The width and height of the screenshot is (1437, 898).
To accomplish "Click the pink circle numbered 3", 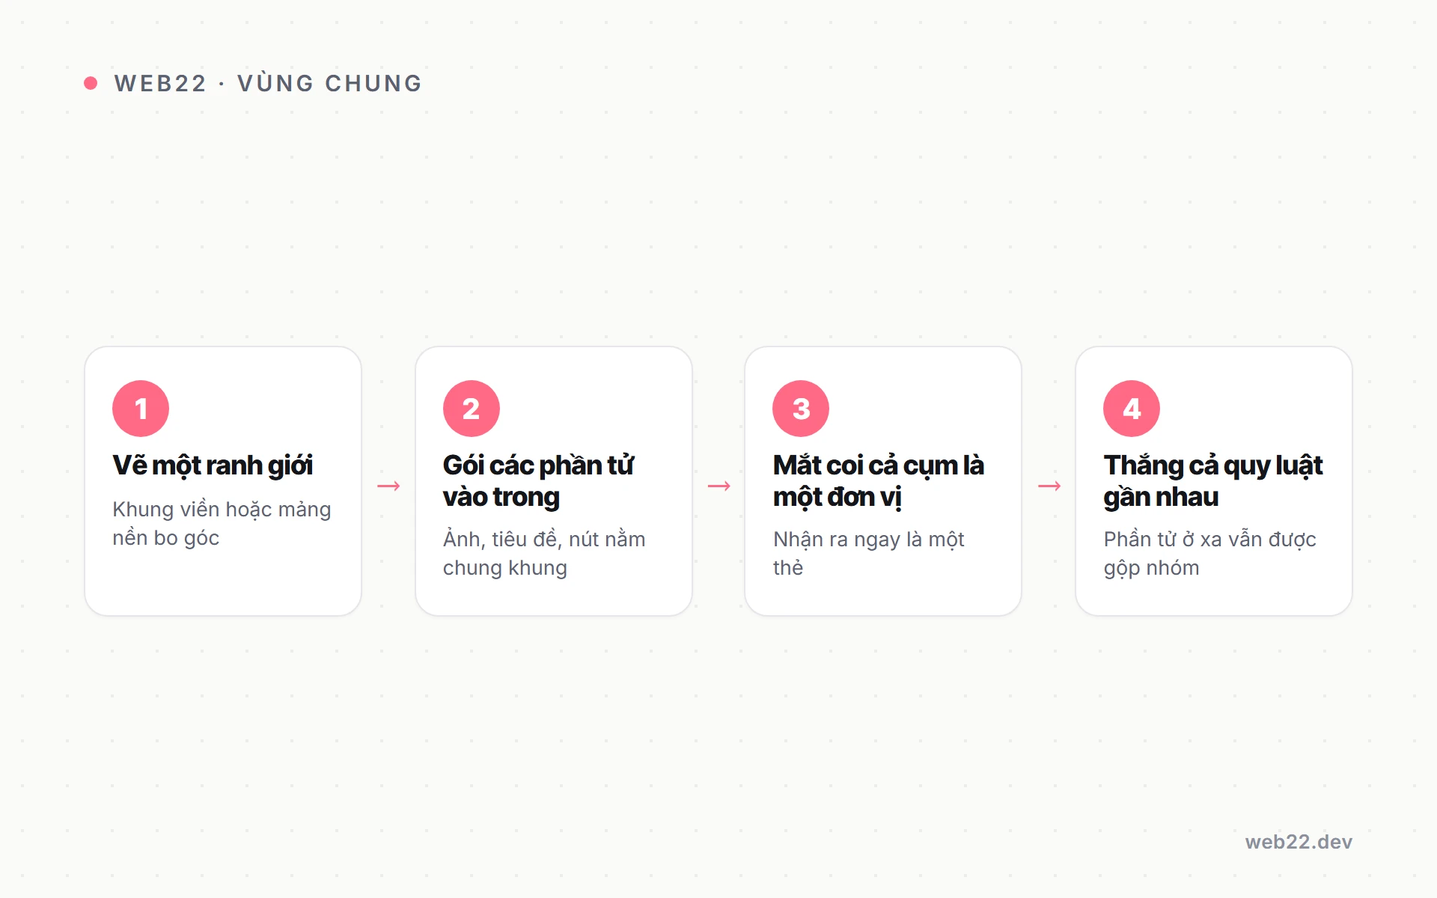I will pyautogui.click(x=801, y=409).
